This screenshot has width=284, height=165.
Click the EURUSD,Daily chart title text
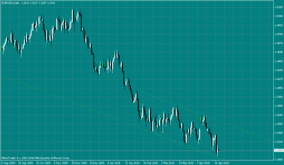(x=10, y=3)
